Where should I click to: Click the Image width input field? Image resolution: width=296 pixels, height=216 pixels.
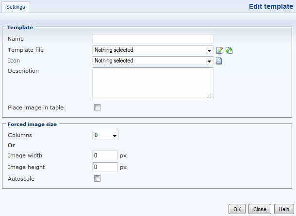[105, 156]
